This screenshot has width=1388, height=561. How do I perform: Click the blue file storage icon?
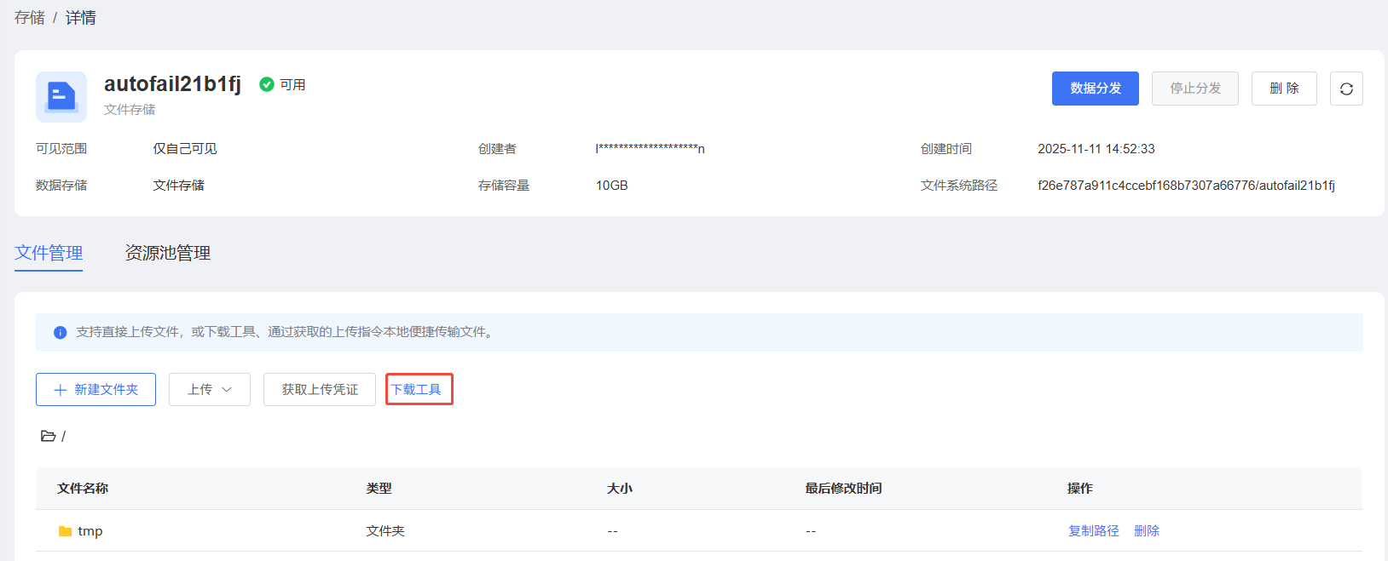(x=61, y=96)
